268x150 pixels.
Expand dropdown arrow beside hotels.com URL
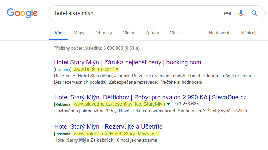[x=152, y=134]
